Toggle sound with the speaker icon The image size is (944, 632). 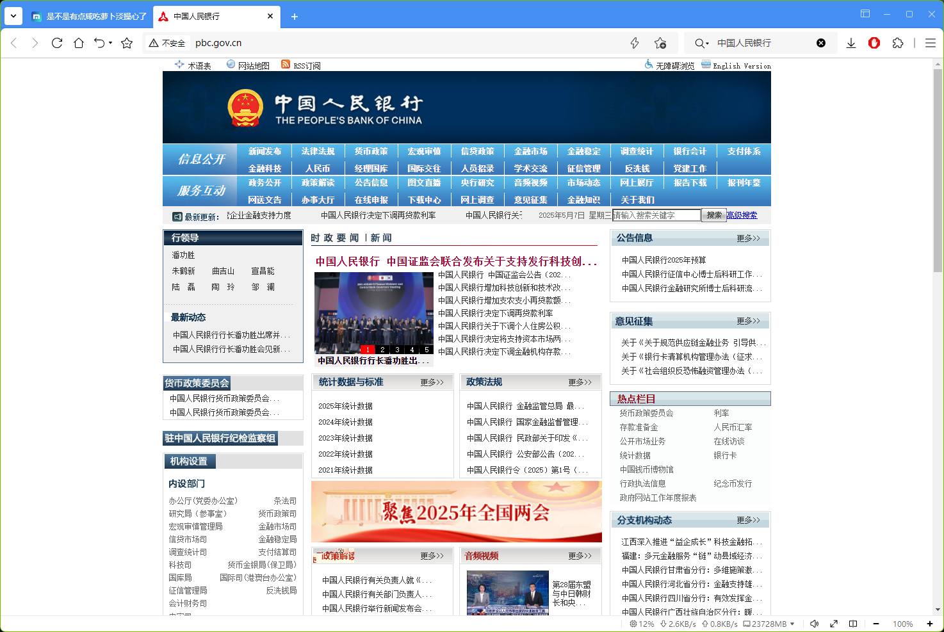pyautogui.click(x=815, y=624)
